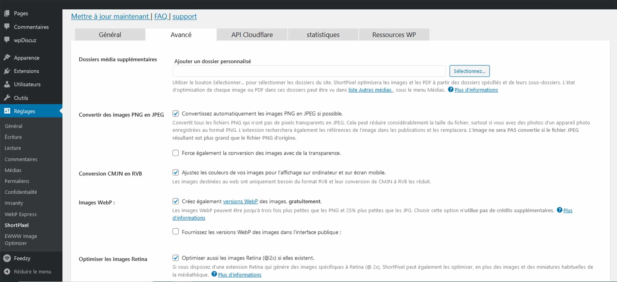617x282 pixels.
Task: Click the Utilisateurs person icon
Action: tap(7, 84)
